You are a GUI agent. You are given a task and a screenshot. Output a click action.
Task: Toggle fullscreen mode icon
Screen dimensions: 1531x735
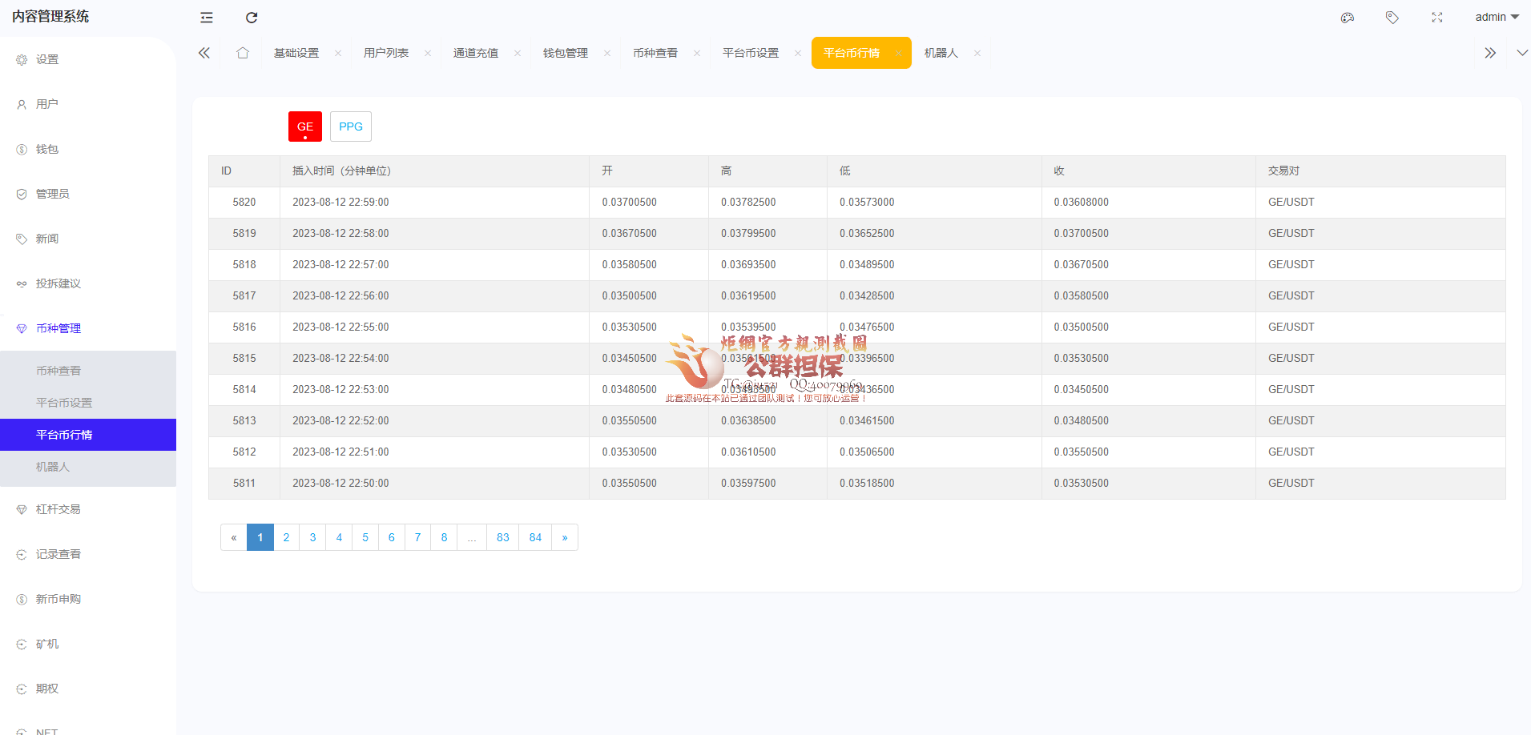point(1437,18)
